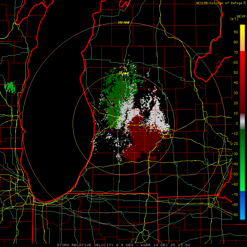The width and height of the screenshot is (247, 247).
Task: Pick the blue bottom segment of velocity scale
Action: click(242, 205)
